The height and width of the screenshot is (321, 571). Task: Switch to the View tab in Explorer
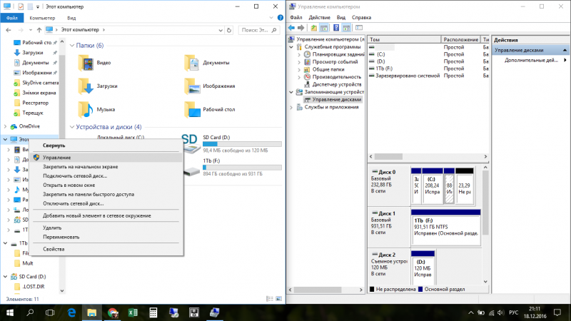coord(73,16)
